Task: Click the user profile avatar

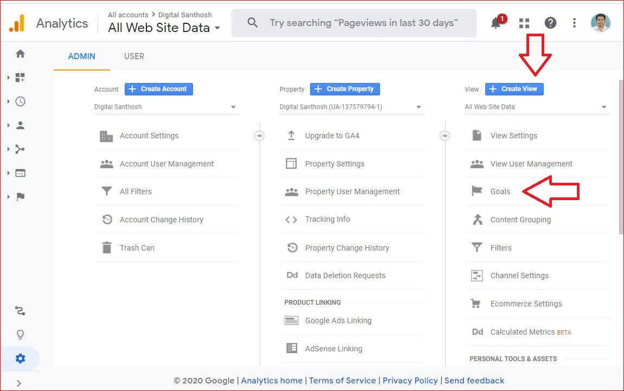Action: [x=601, y=23]
